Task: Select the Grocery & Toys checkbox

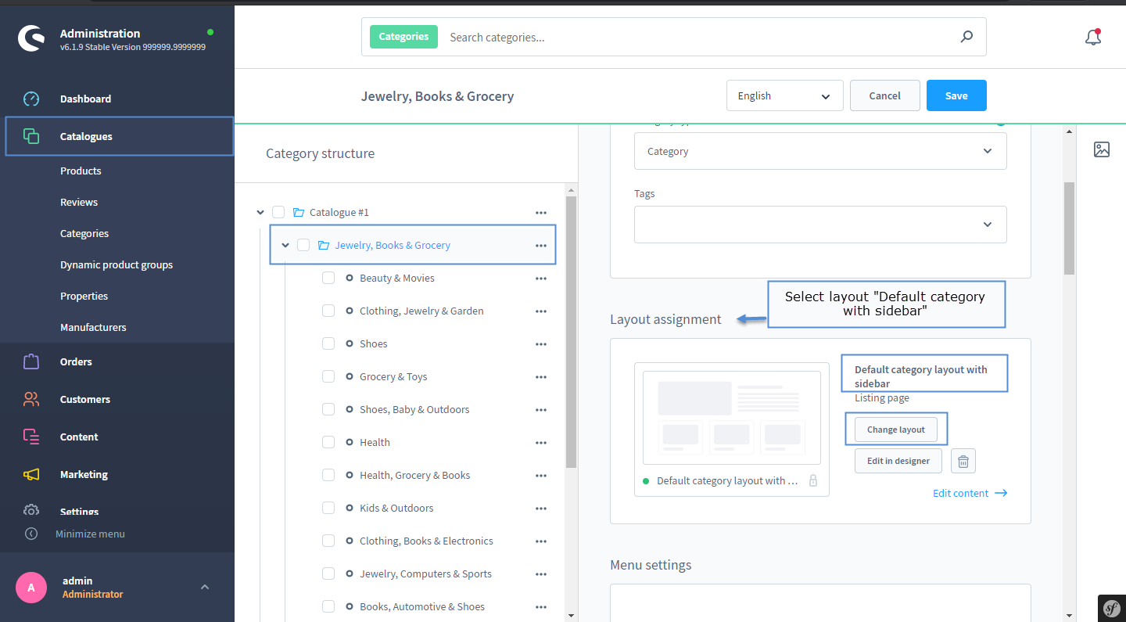Action: coord(328,376)
